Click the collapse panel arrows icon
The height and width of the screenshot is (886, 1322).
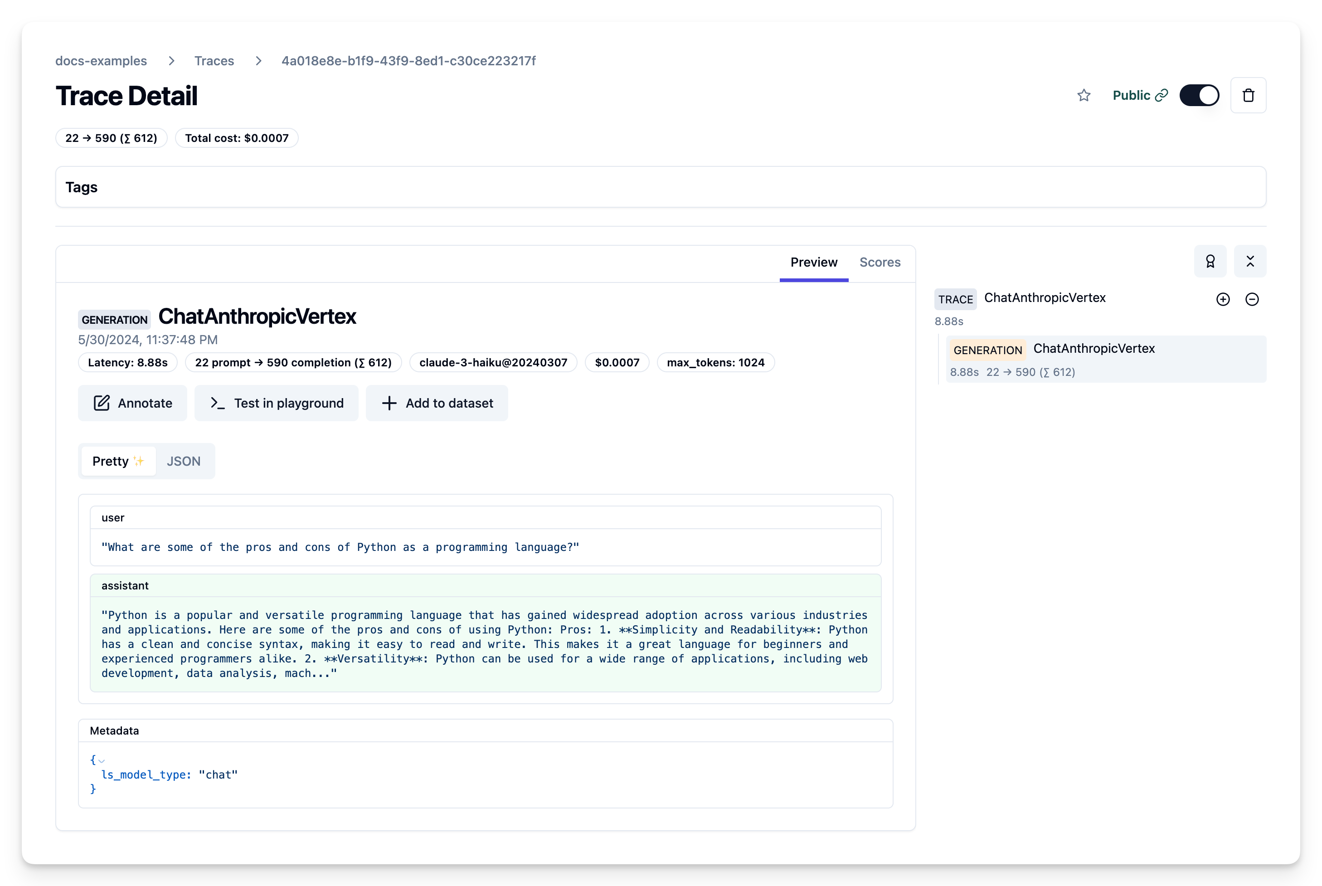[1249, 262]
